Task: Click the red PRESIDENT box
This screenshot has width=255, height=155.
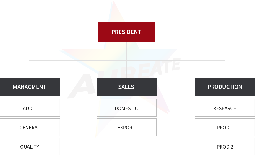Action: [126, 32]
